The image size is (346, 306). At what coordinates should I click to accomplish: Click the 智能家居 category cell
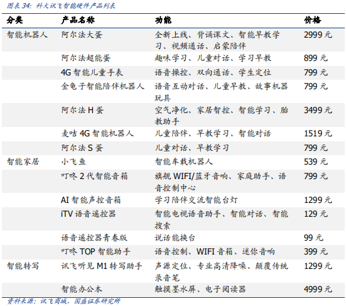[x=23, y=161]
